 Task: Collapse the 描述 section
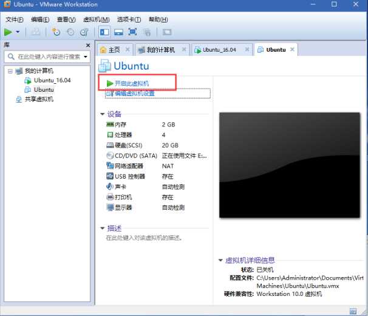pyautogui.click(x=103, y=228)
